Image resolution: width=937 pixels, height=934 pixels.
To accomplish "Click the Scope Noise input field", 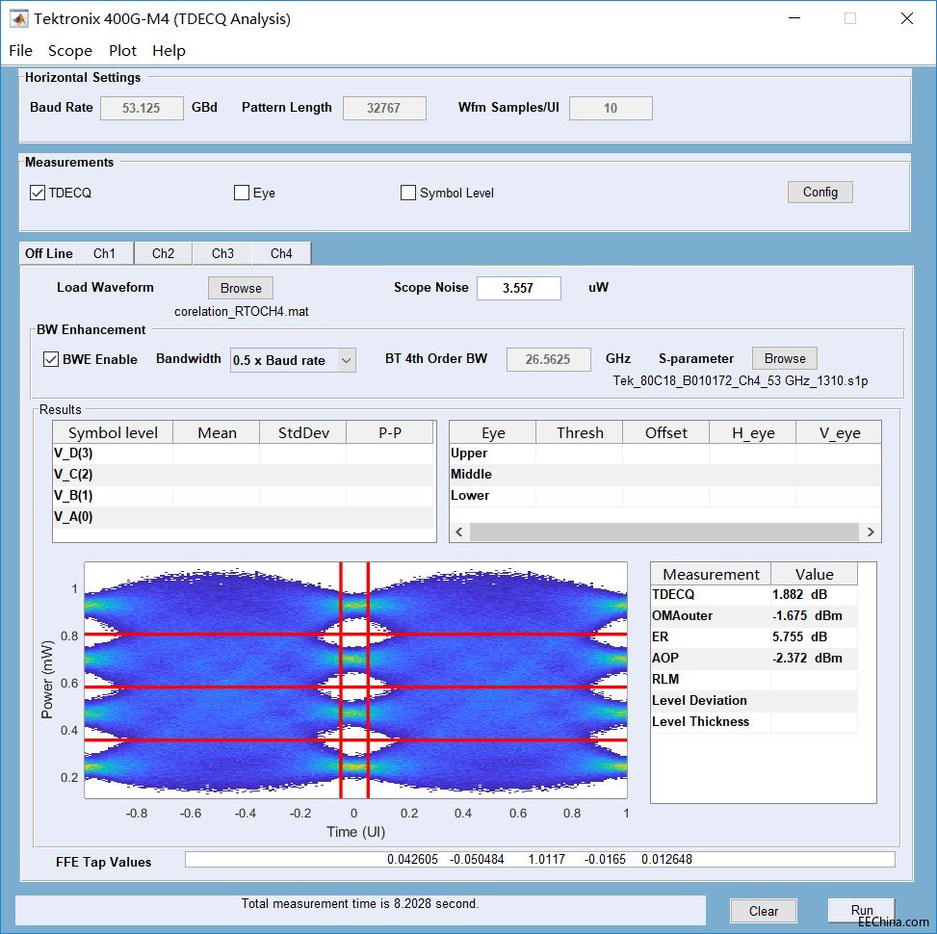I will 519,288.
